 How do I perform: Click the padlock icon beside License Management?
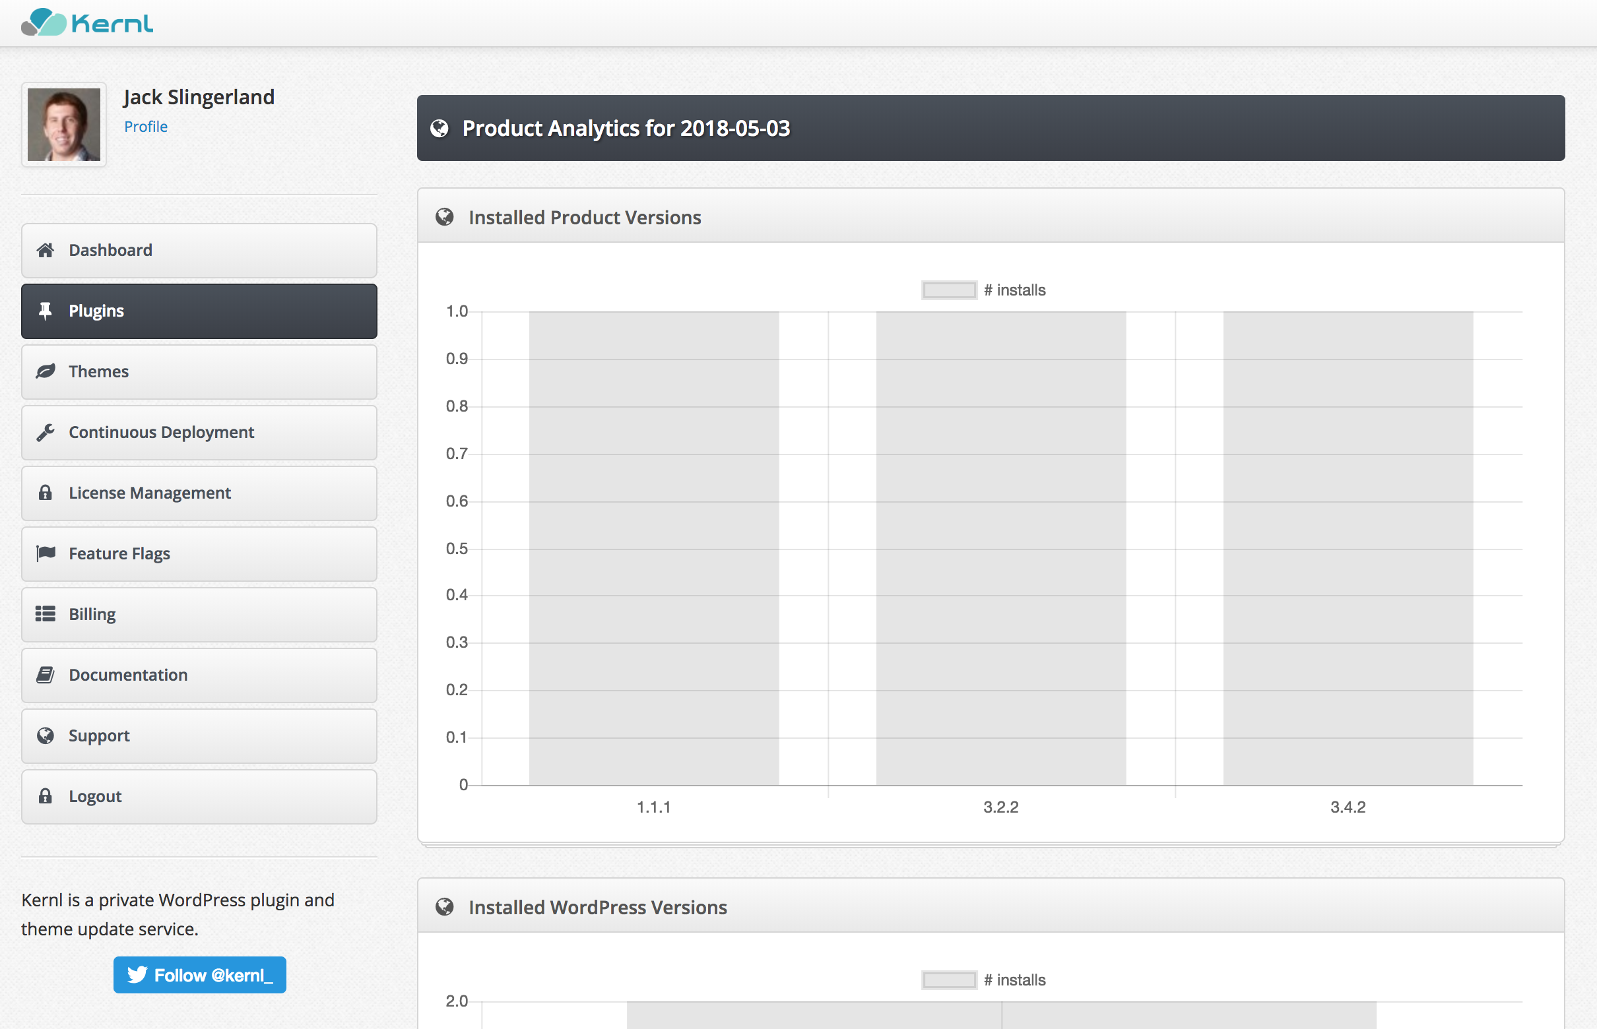46,493
